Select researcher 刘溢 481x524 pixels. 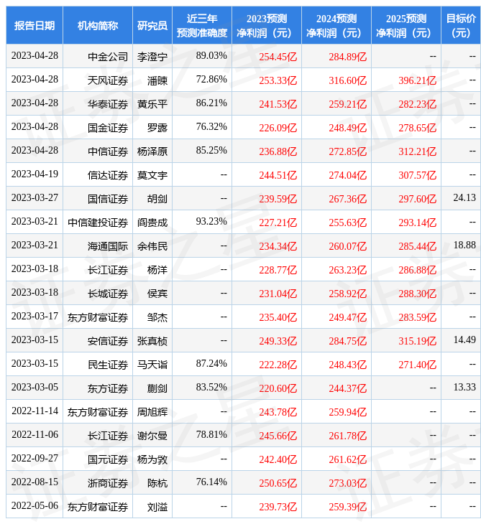(x=157, y=507)
